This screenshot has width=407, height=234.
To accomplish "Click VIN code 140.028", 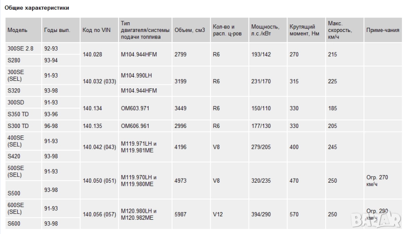I will (x=93, y=54).
